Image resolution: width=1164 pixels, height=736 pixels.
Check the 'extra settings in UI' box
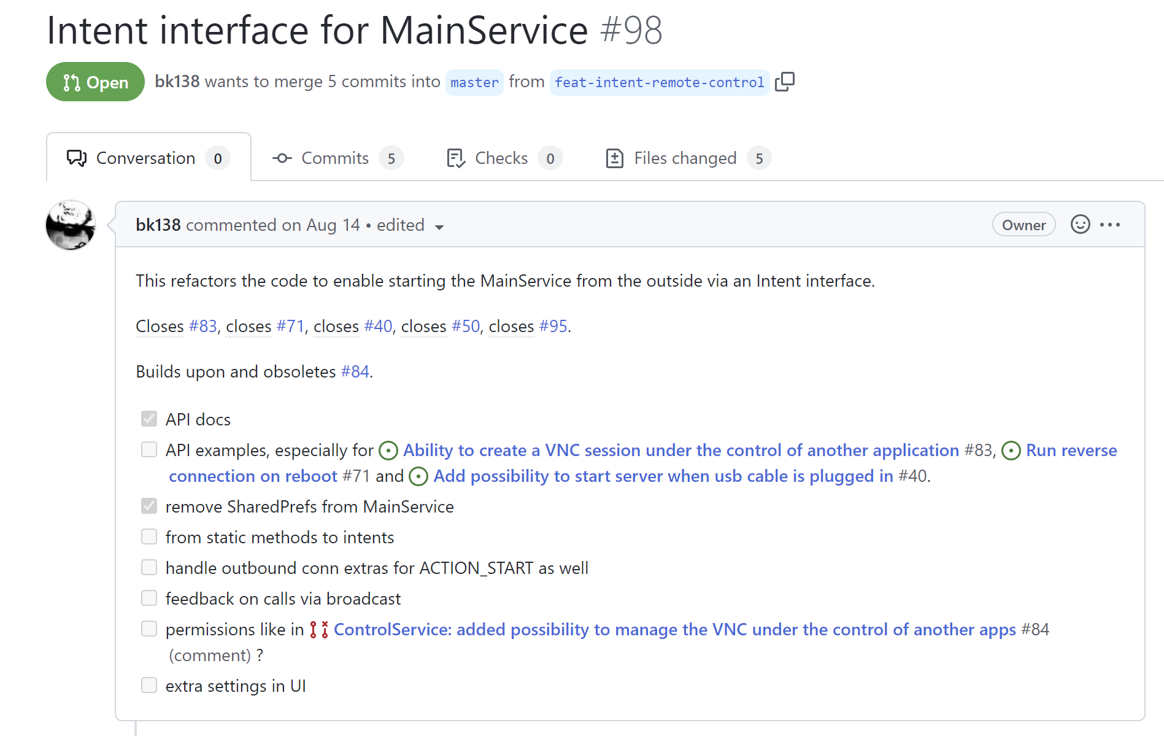[149, 685]
